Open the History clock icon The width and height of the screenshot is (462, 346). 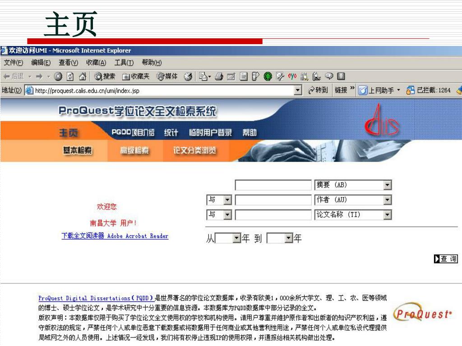(188, 77)
